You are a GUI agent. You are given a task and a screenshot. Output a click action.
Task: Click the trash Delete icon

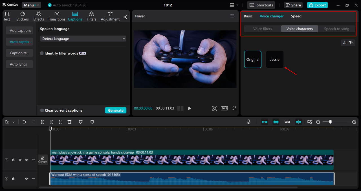coord(69,122)
